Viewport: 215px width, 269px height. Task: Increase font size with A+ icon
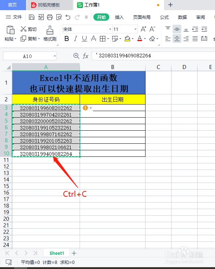[x=143, y=29]
